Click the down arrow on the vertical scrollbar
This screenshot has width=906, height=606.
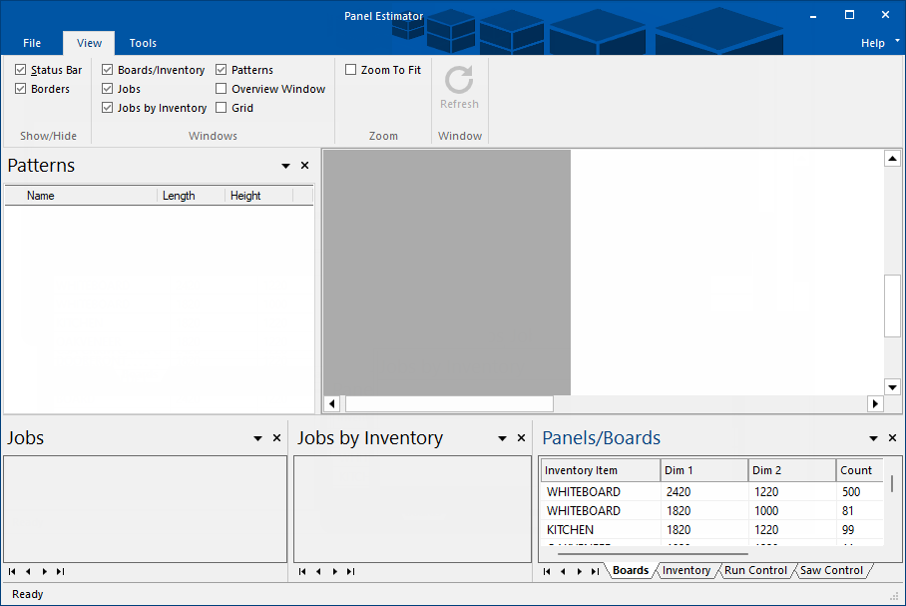click(892, 387)
